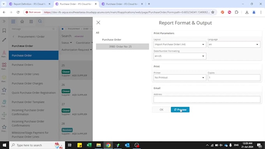Reload the browser page
This screenshot has width=265, height=149.
18,12
